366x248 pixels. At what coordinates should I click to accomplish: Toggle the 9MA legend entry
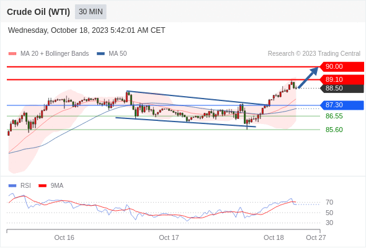[x=51, y=186]
